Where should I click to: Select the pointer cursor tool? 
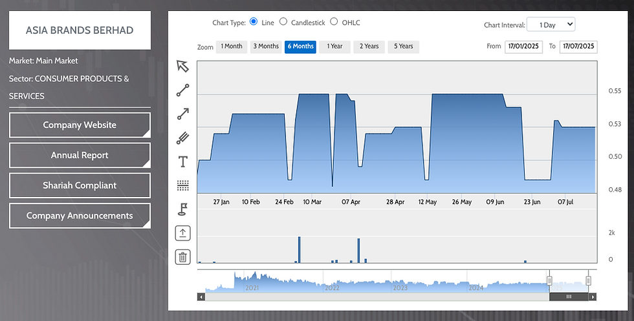tap(182, 67)
